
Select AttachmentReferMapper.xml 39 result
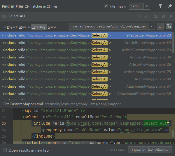coord(86,94)
